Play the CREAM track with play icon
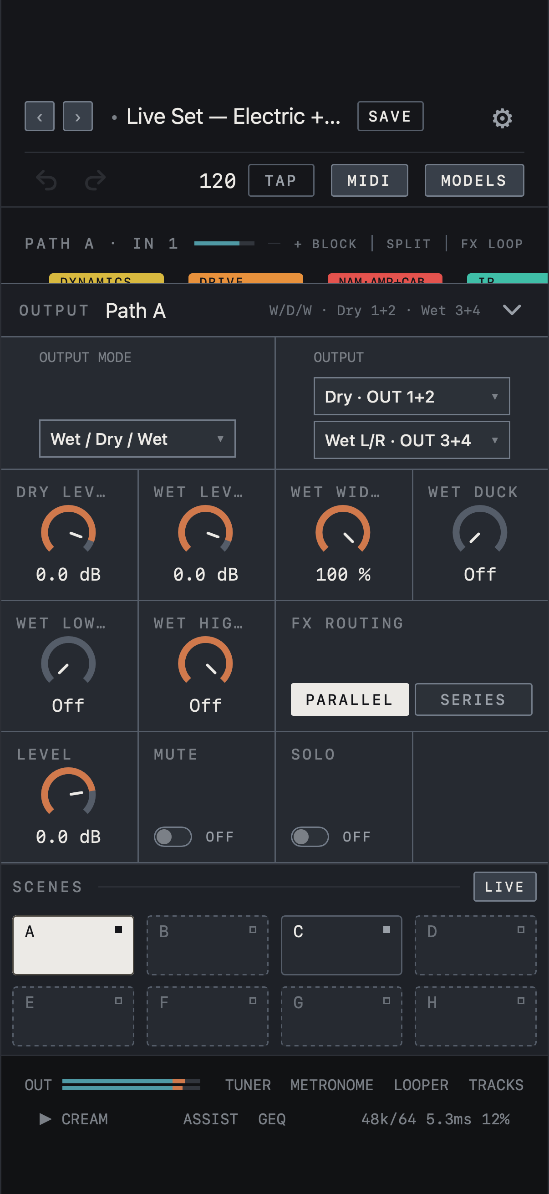549x1194 pixels. [x=46, y=1119]
